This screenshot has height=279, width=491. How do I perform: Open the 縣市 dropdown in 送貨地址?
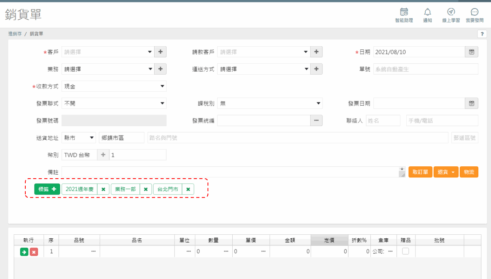coord(79,138)
